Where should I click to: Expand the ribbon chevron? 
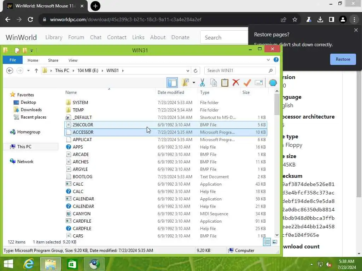click(x=268, y=60)
